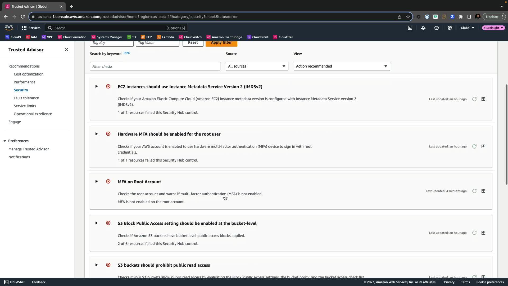Open Fault tolerance in the sidebar
This screenshot has width=508, height=286.
pyautogui.click(x=26, y=98)
